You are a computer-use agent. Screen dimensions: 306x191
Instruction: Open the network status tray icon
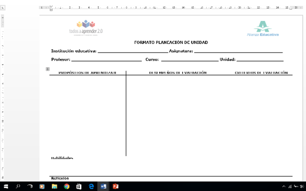click(290, 187)
